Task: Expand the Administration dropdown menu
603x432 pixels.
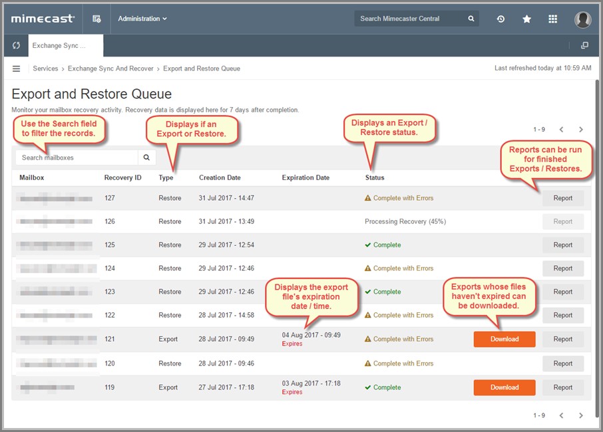Action: (x=142, y=19)
